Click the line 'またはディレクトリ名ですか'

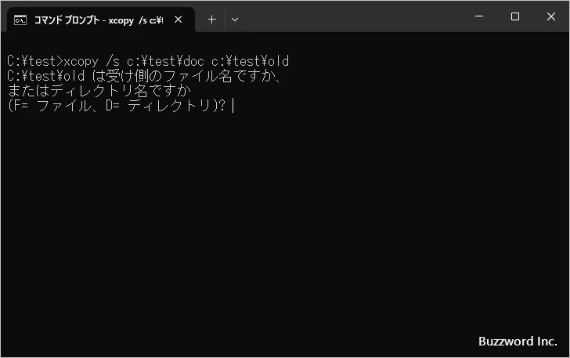(x=99, y=91)
